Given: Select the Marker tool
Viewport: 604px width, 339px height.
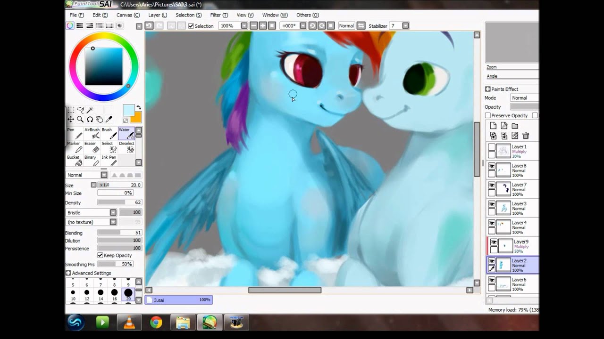Looking at the screenshot, I should point(74,147).
